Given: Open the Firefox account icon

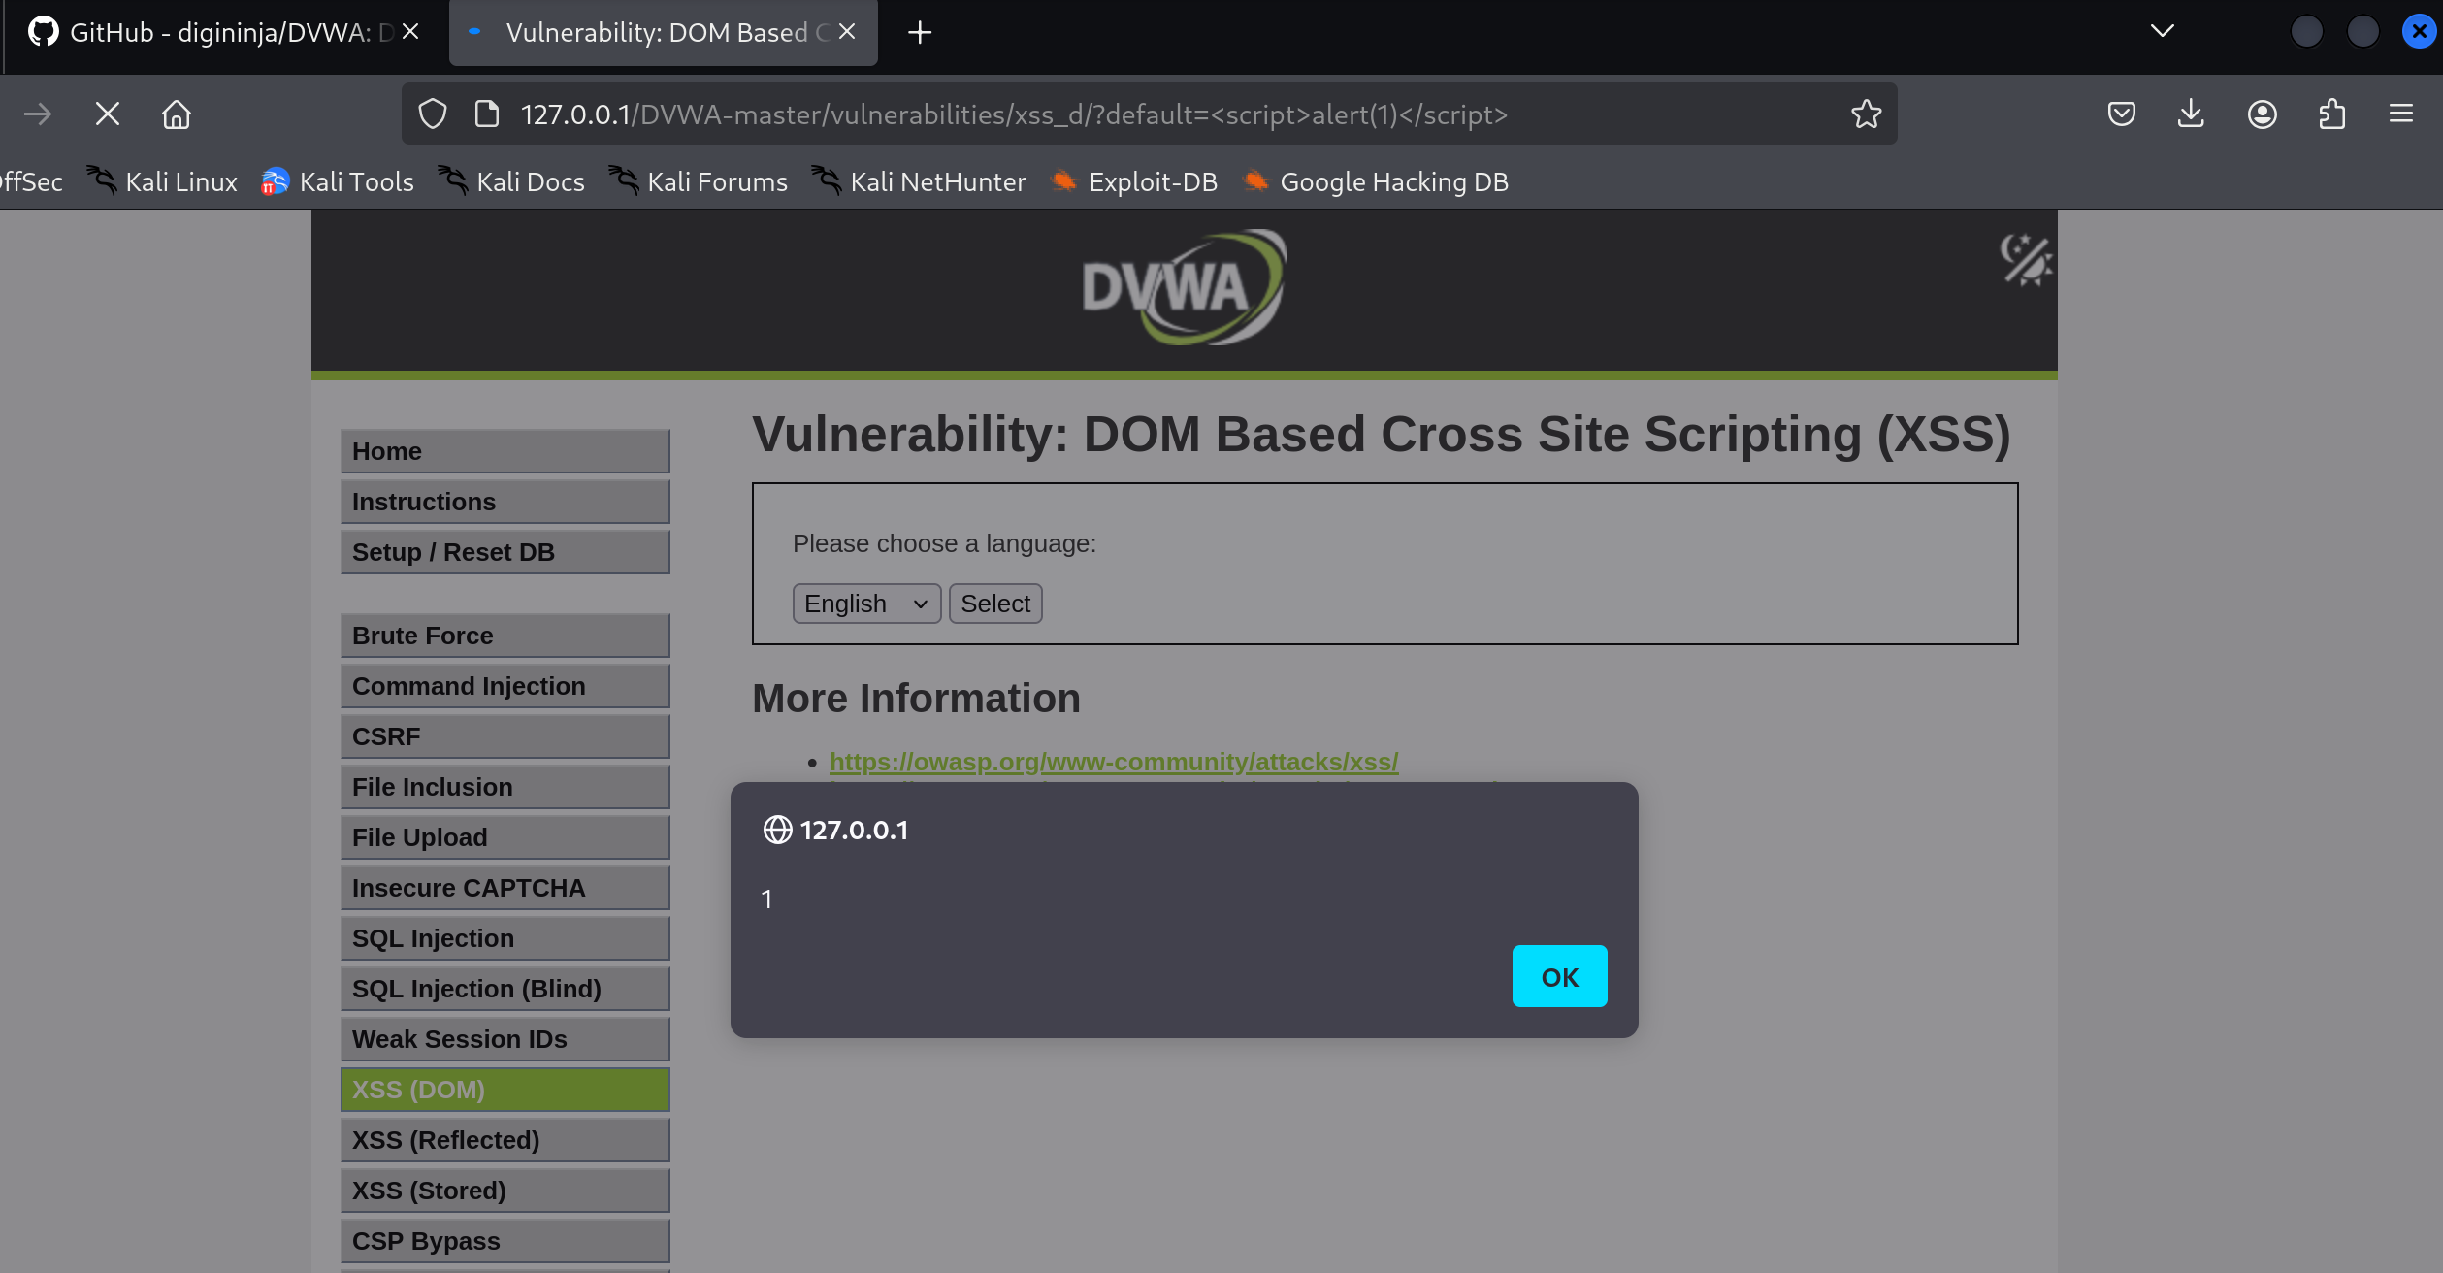Looking at the screenshot, I should point(2262,114).
